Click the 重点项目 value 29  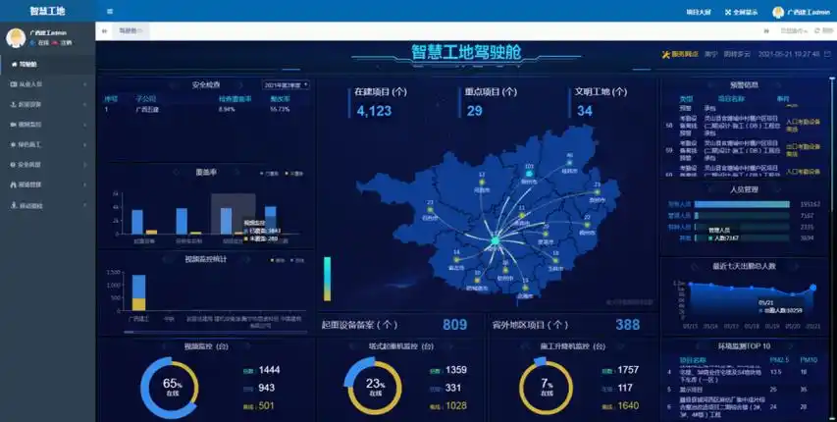[475, 111]
